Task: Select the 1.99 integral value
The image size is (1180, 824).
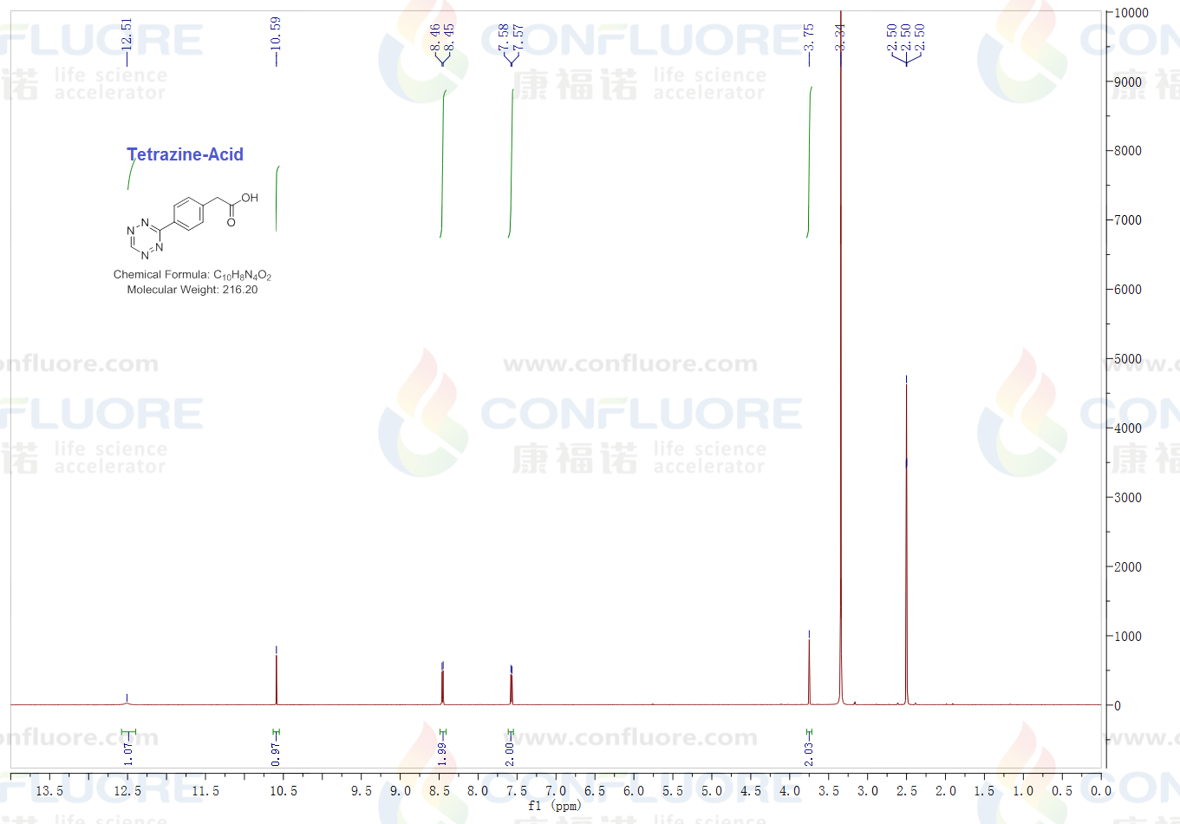Action: click(442, 754)
